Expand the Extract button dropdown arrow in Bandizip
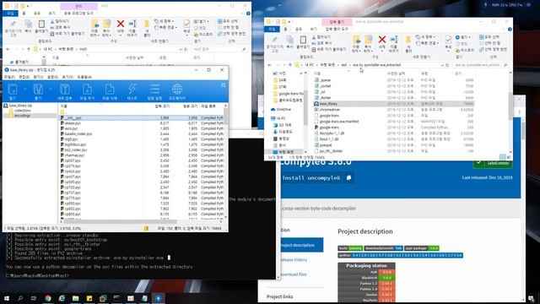Screen dimensions: 540x304 point(51,90)
